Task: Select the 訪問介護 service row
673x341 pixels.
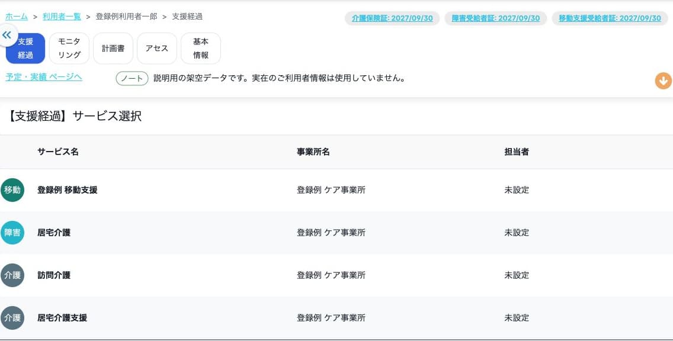Action: coord(336,275)
